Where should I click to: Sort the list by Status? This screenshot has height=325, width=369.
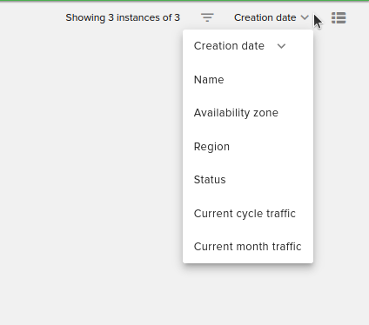[248, 180]
